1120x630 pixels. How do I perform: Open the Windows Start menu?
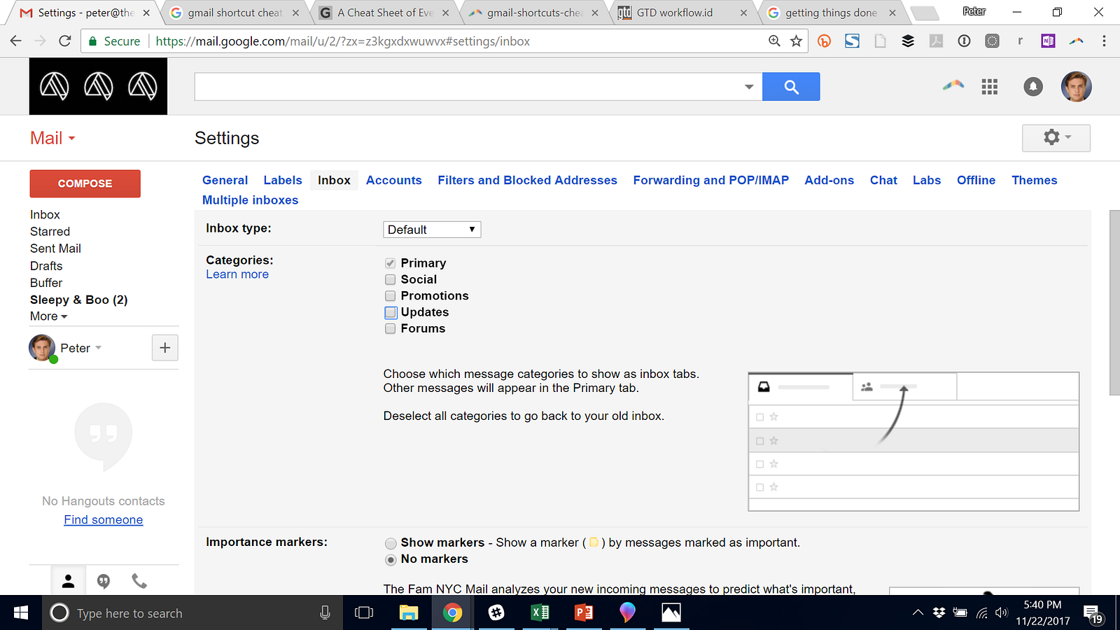21,613
